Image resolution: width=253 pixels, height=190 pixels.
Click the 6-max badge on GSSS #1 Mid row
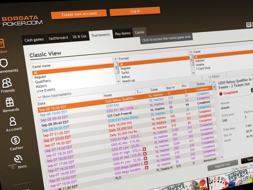tap(145, 154)
